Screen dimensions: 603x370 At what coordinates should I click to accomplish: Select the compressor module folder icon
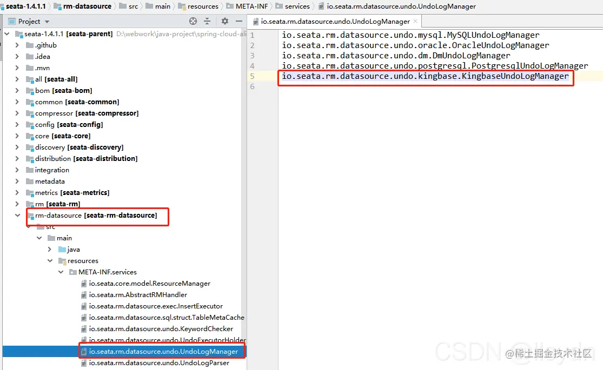(30, 113)
